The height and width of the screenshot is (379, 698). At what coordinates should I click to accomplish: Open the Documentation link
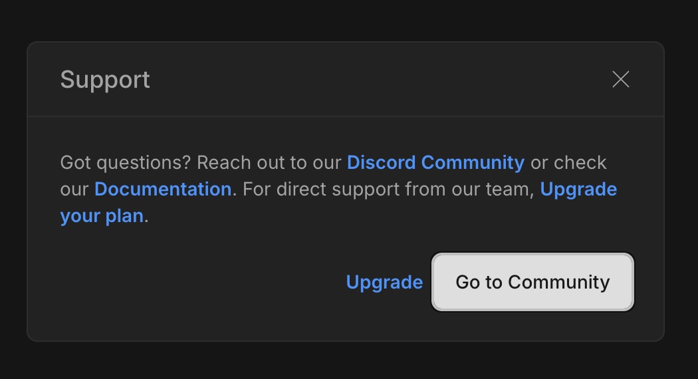pos(163,189)
